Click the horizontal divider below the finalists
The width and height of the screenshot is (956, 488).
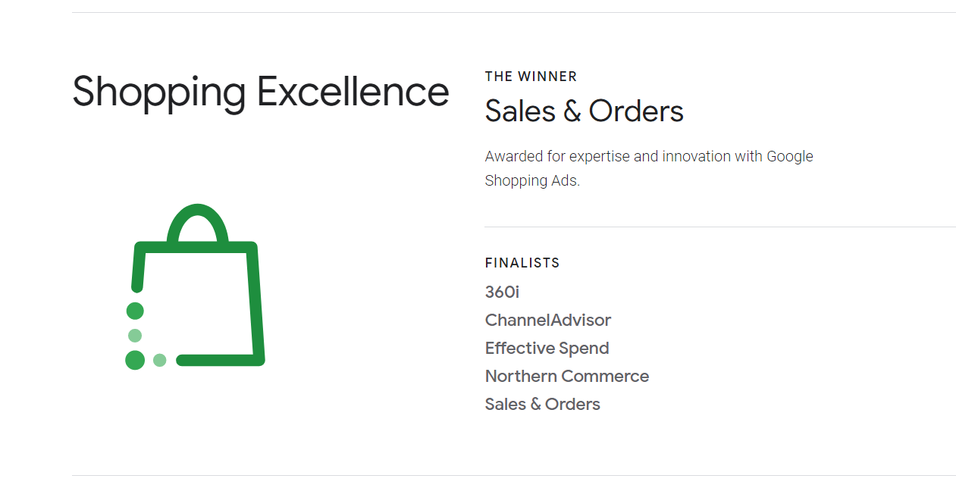pyautogui.click(x=513, y=476)
